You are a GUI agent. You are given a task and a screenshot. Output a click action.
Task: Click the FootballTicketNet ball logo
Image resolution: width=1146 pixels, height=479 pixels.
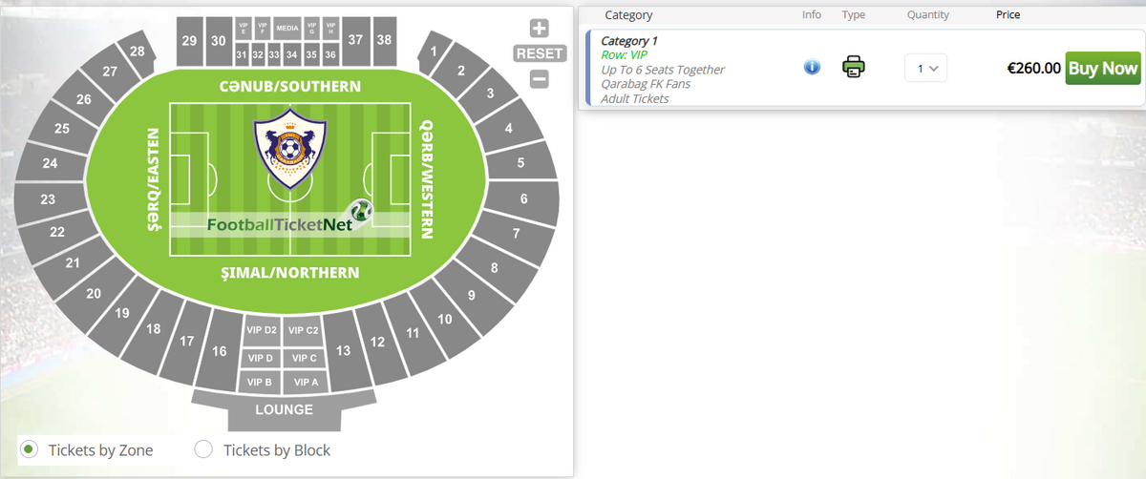361,213
